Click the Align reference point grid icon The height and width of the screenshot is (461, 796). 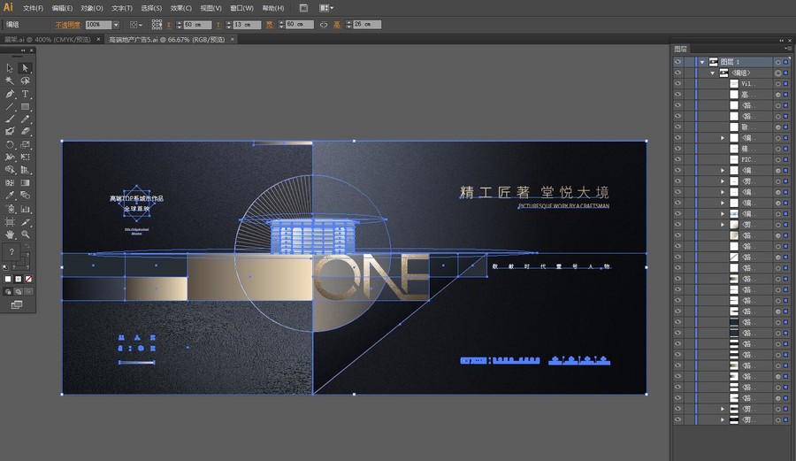point(157,25)
